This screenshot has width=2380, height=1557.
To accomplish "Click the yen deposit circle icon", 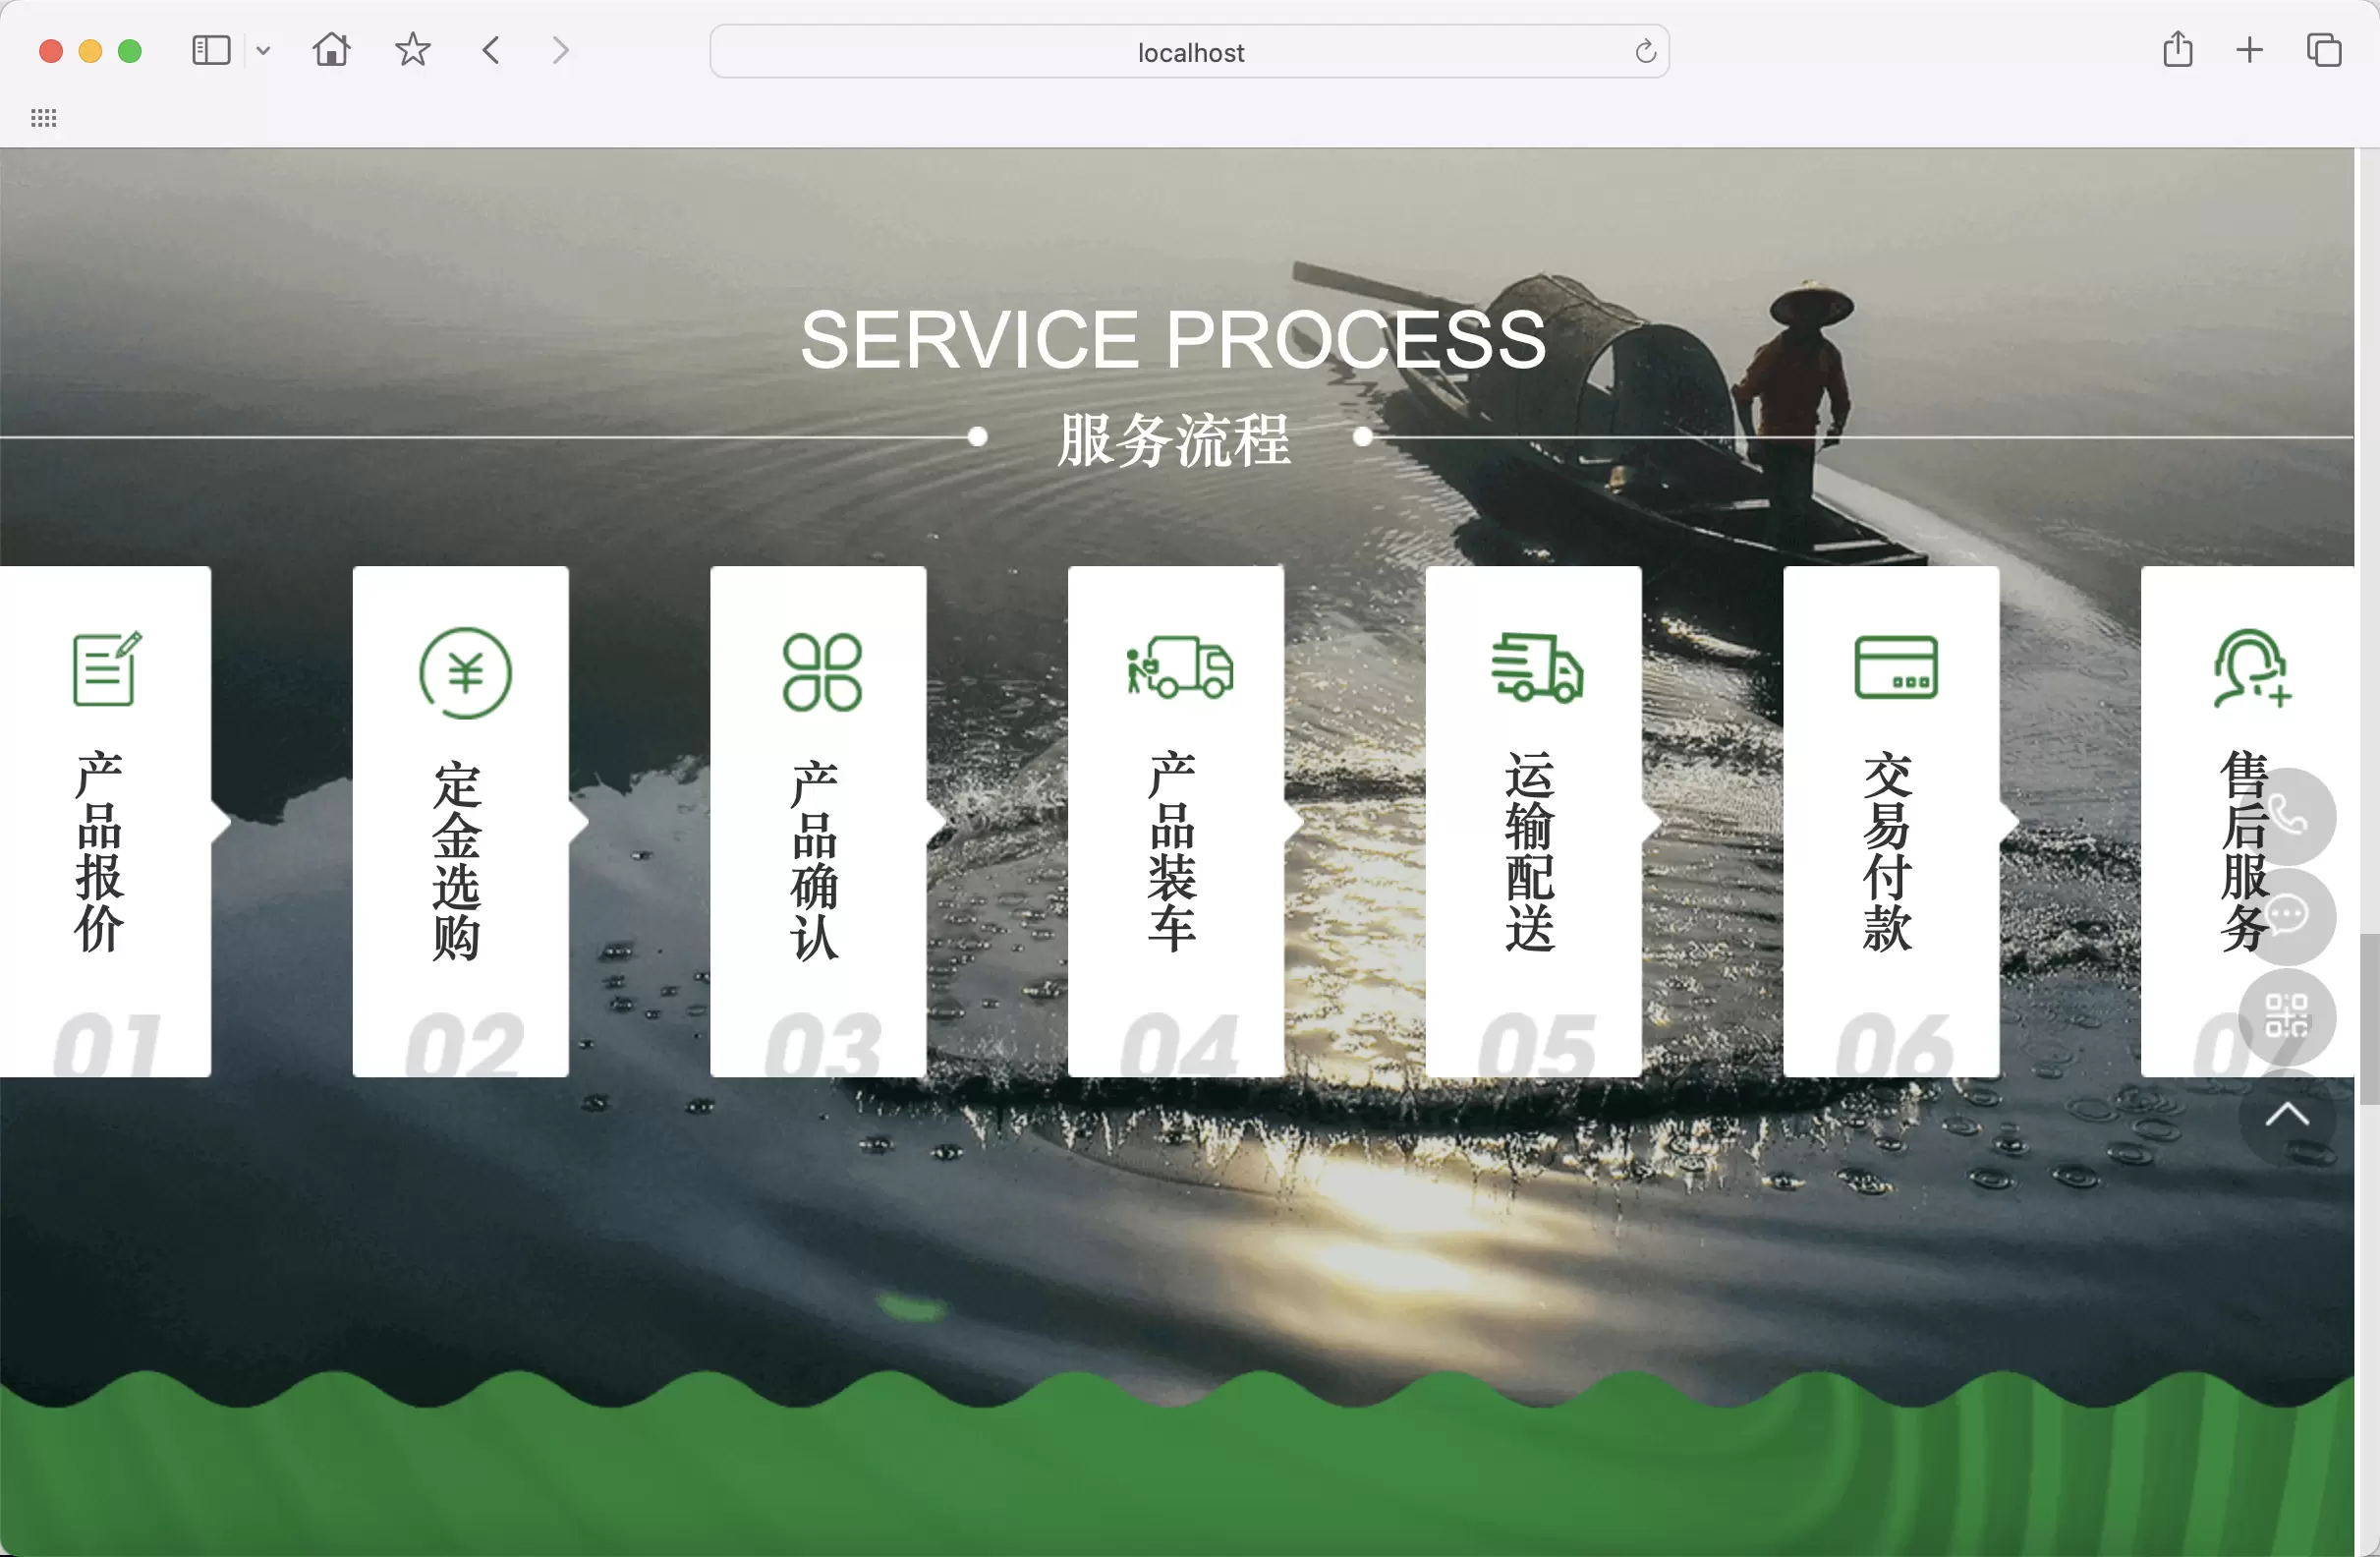I will (465, 672).
